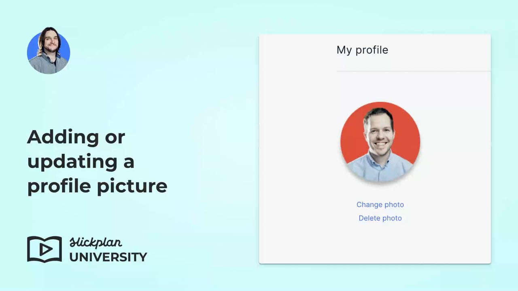Image resolution: width=518 pixels, height=291 pixels.
Task: Click the Slickplan University book logo icon
Action: click(x=45, y=249)
